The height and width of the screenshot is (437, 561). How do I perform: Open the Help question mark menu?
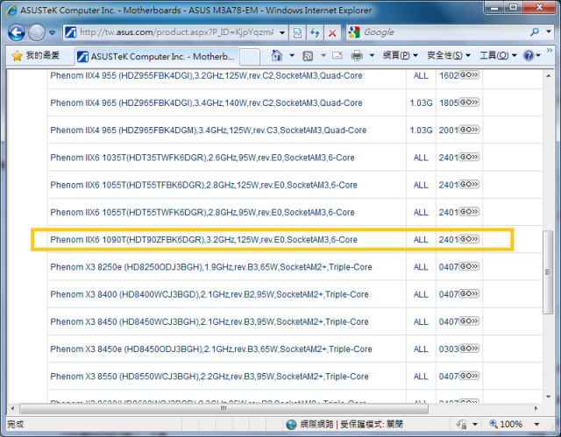(x=532, y=55)
